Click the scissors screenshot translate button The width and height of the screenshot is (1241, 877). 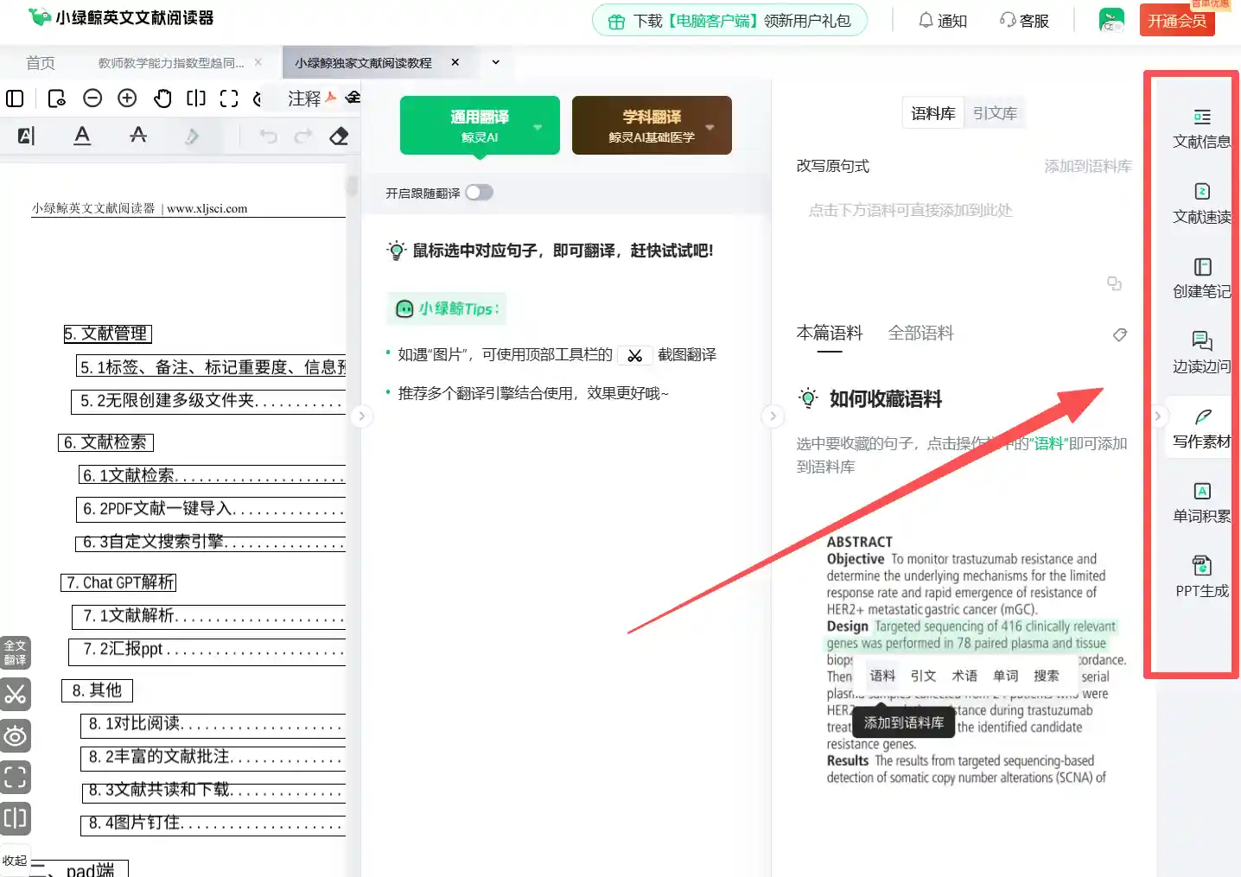(16, 695)
